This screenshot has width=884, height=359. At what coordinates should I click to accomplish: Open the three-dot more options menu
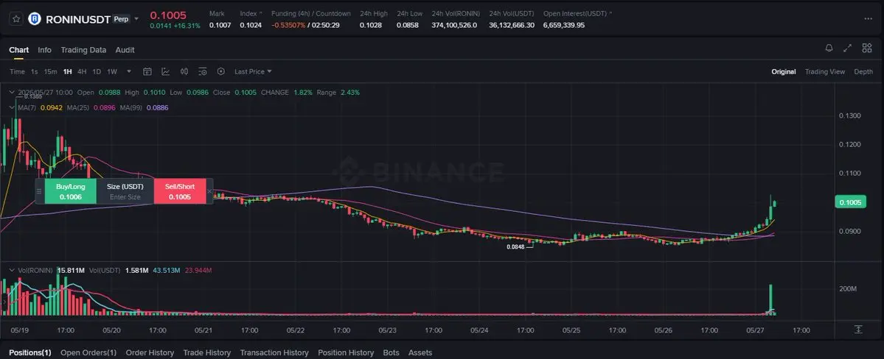pyautogui.click(x=869, y=18)
